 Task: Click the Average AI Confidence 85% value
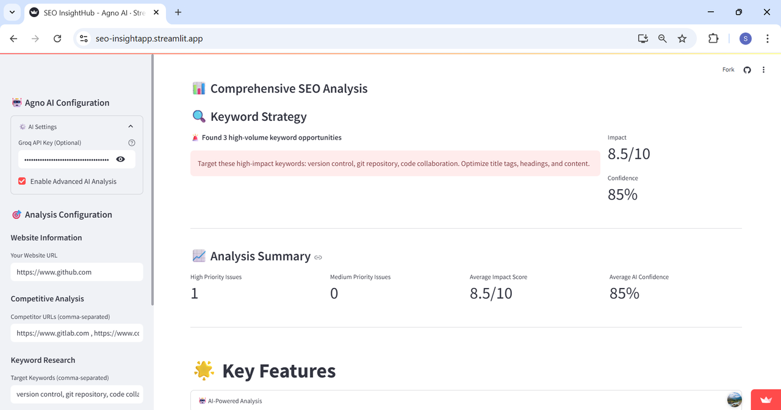(x=624, y=293)
